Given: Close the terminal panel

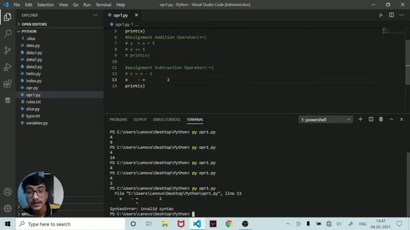Looking at the screenshot, I should 402,119.
